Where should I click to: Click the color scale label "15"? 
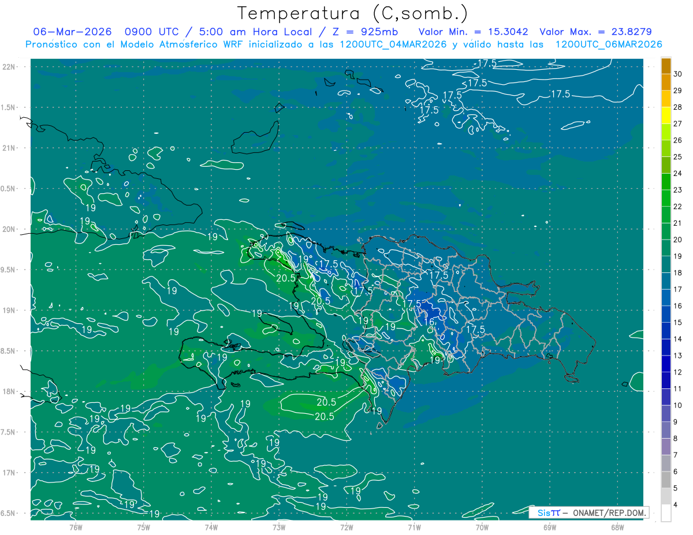click(678, 323)
